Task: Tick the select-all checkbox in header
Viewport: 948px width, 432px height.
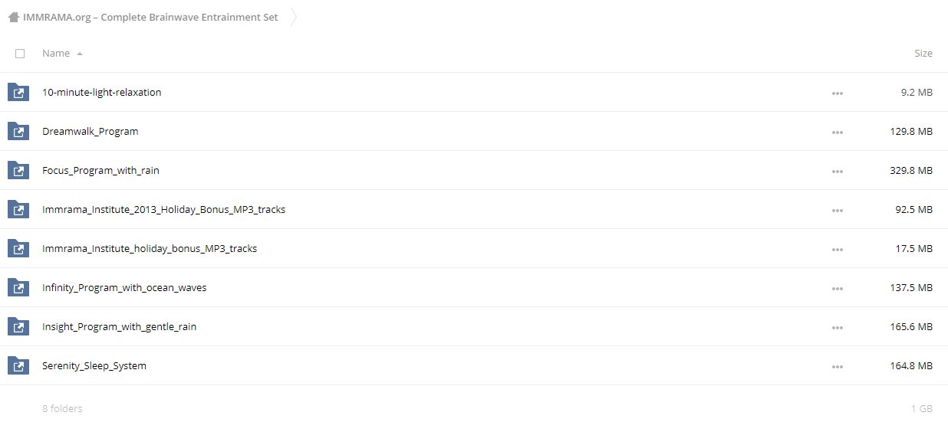Action: click(x=20, y=54)
